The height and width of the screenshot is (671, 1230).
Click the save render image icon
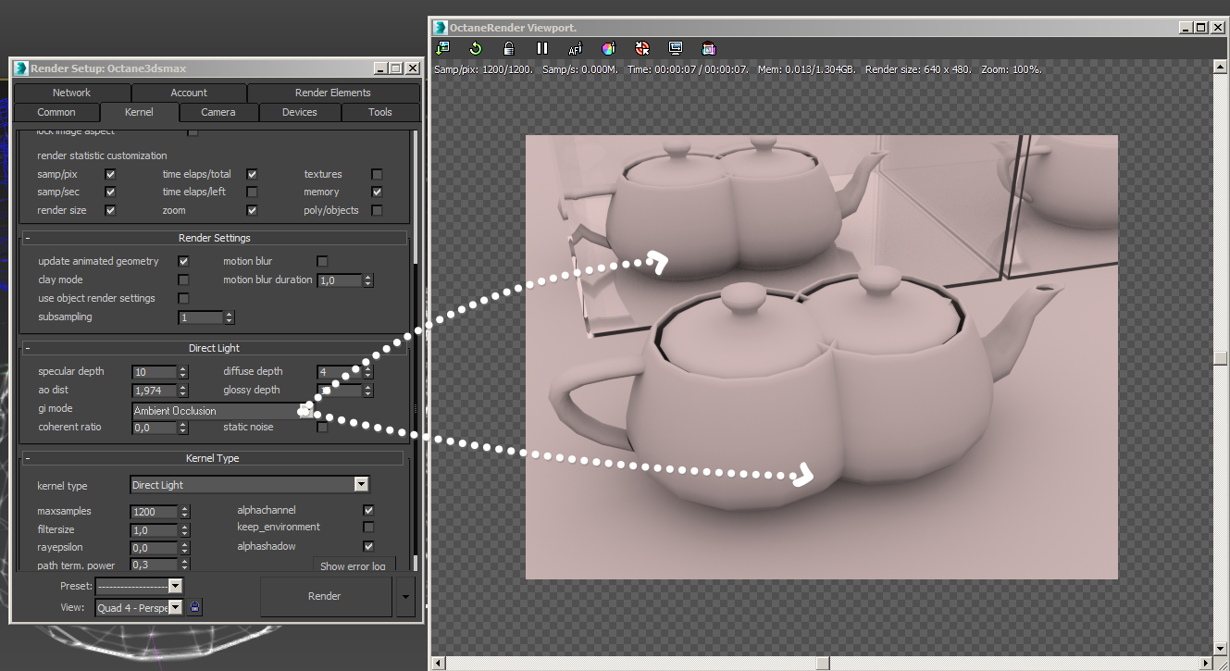442,48
